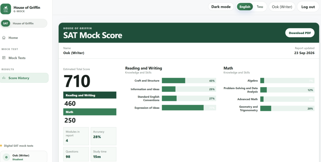Click the Modules in report card
Viewport: 321px width, 162px height.
(x=76, y=136)
